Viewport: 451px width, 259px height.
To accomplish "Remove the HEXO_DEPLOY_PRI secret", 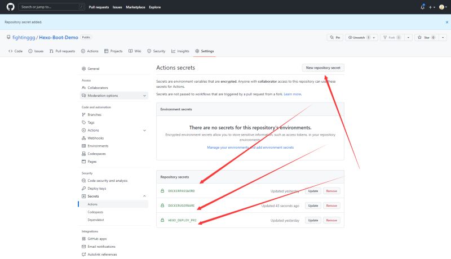I will [331, 220].
